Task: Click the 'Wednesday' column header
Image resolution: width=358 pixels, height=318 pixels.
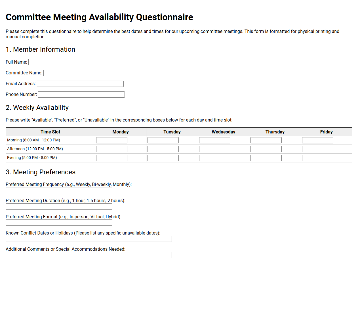Action: pyautogui.click(x=224, y=132)
